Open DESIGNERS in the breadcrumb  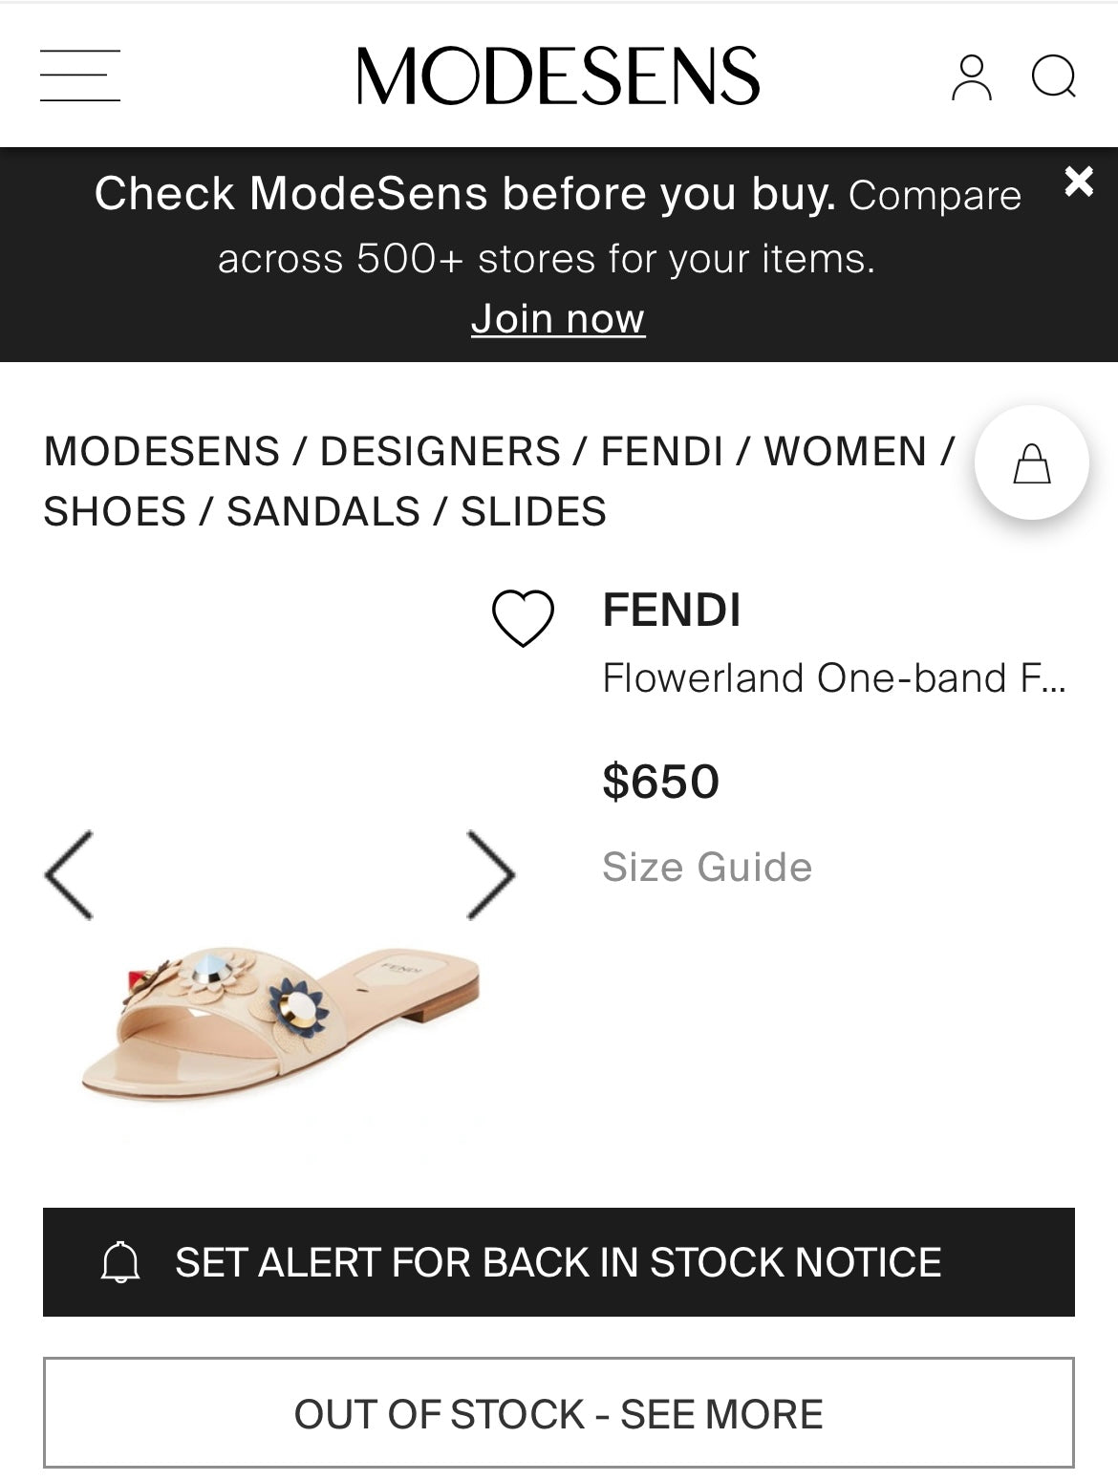[440, 452]
